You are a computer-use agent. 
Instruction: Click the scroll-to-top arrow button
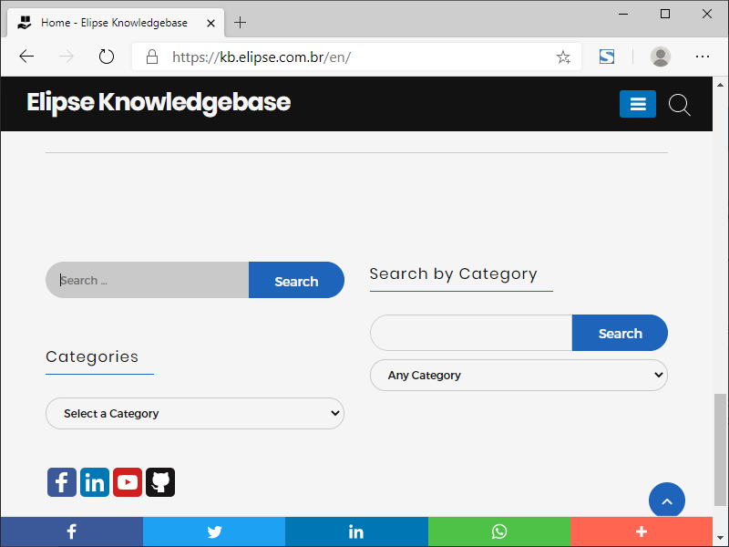(667, 501)
